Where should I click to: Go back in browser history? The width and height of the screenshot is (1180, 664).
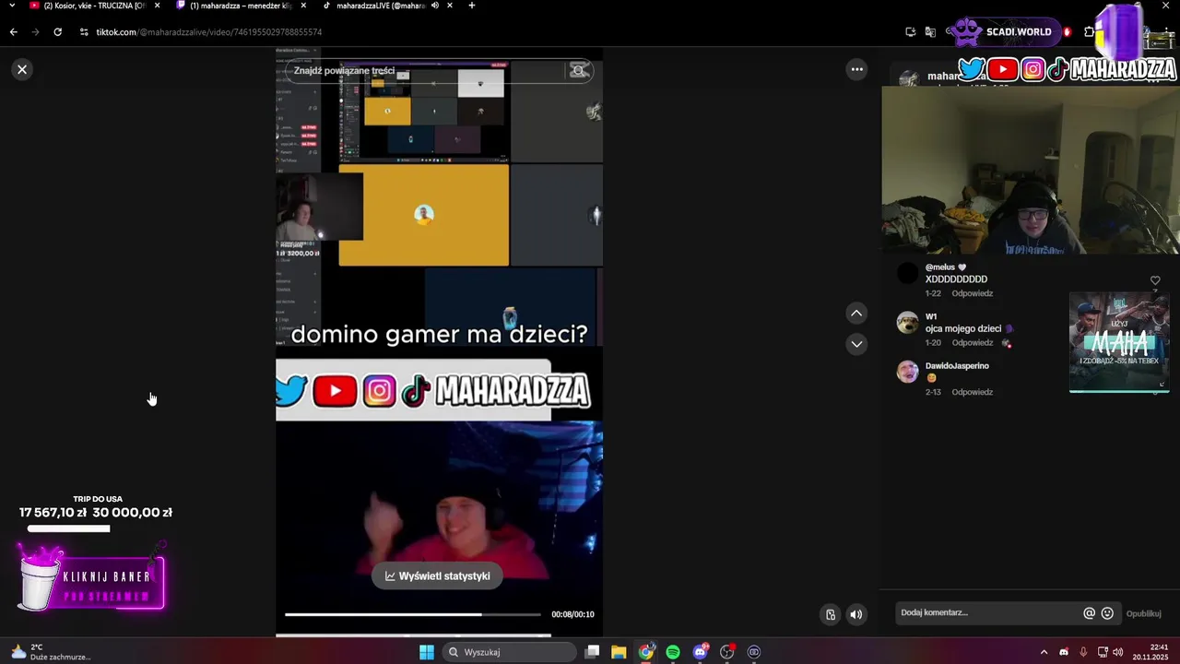pos(13,31)
